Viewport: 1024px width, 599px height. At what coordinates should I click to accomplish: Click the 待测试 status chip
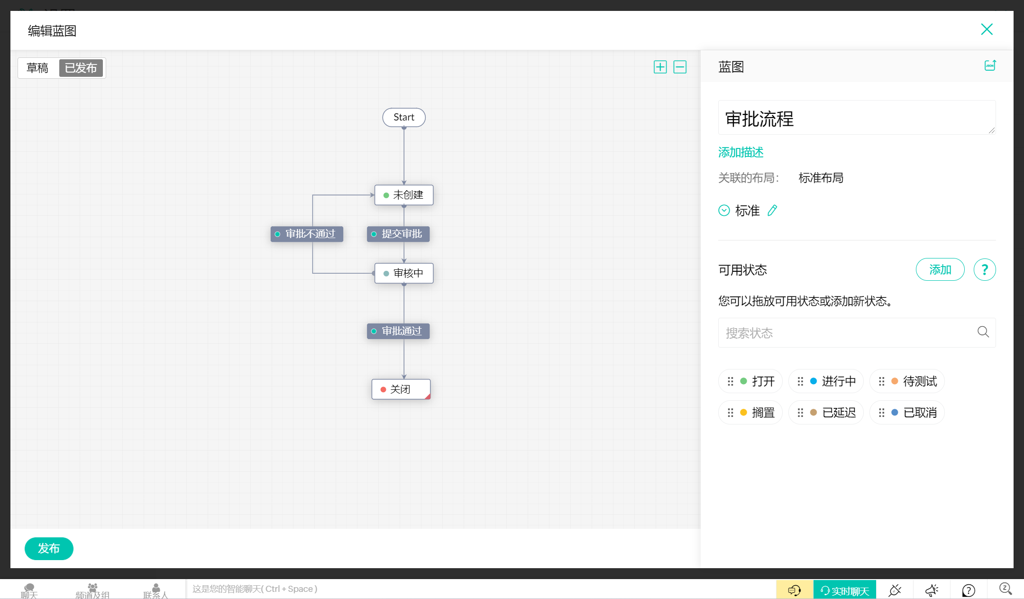tap(907, 381)
